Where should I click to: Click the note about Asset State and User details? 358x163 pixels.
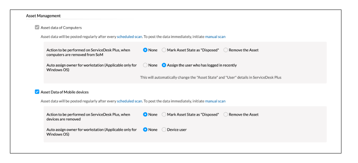(211, 77)
